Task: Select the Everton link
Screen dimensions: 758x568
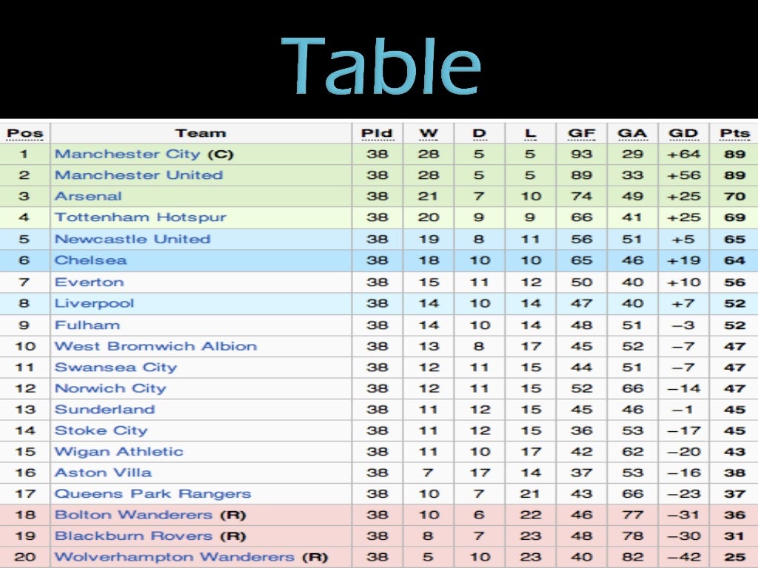Action: pos(90,282)
